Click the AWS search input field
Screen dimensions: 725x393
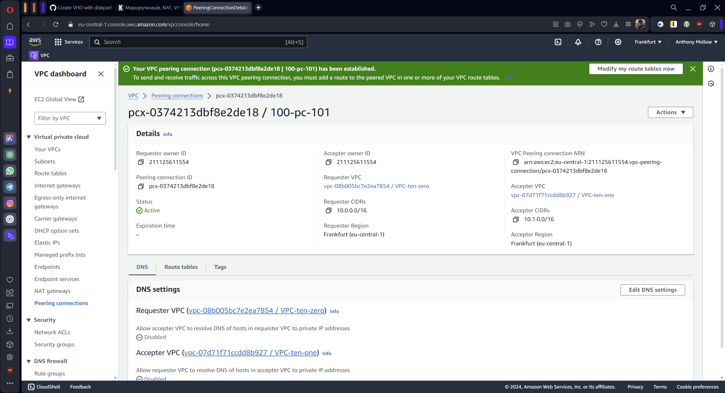coord(193,42)
